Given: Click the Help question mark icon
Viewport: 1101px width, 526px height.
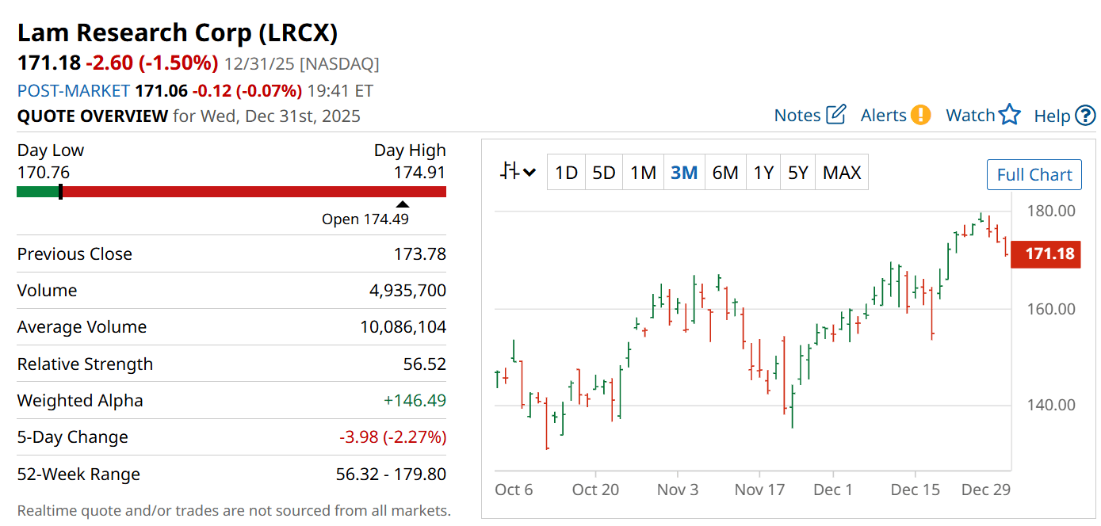Looking at the screenshot, I should [1085, 116].
